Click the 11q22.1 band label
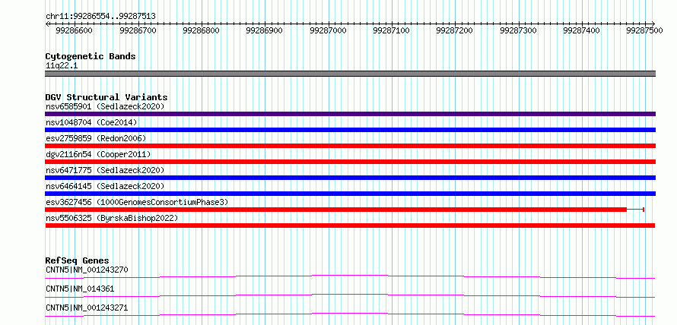Screen dimensions: 677x325 coord(62,66)
